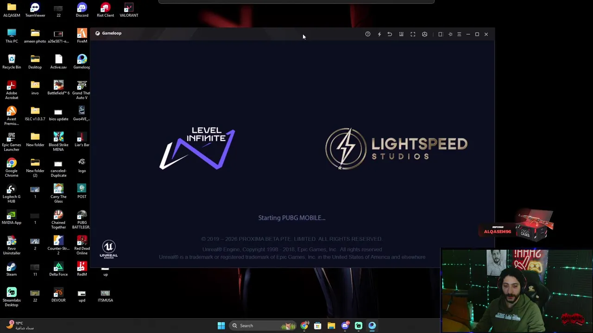Select the Google Chrome desktop icon
Screen dimensions: 593x333
coord(12,168)
